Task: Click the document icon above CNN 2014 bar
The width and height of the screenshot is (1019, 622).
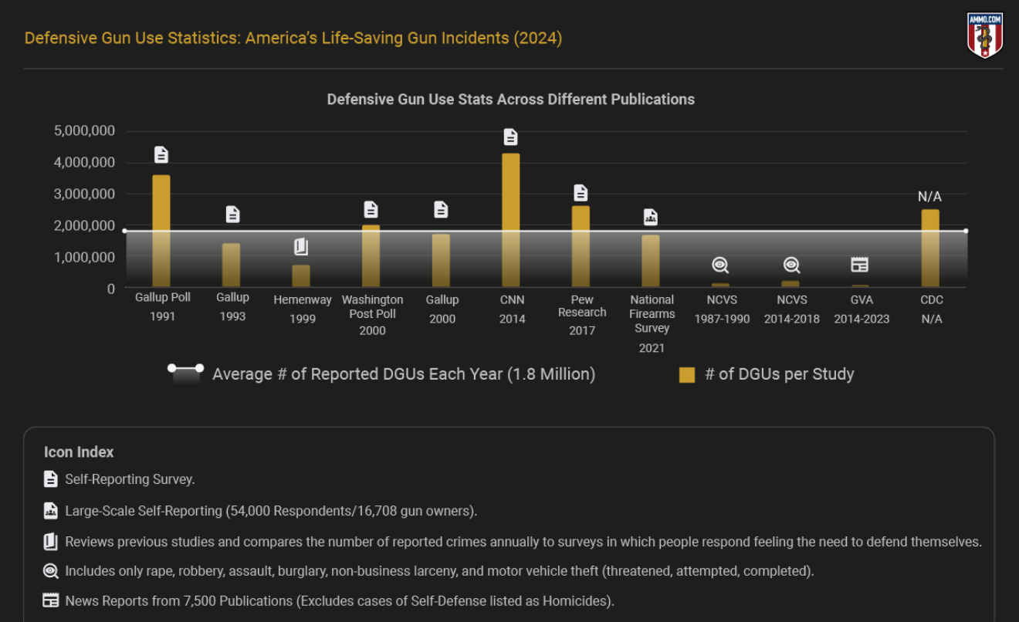Action: (x=510, y=137)
